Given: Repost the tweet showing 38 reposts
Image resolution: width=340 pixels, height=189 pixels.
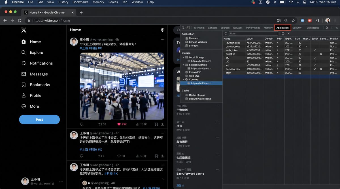Looking at the screenshot, I should click(x=102, y=124).
